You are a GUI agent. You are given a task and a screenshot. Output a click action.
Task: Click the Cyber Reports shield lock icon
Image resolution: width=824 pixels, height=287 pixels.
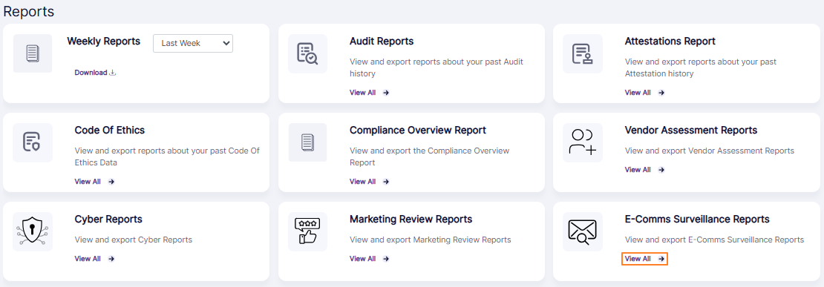click(33, 231)
